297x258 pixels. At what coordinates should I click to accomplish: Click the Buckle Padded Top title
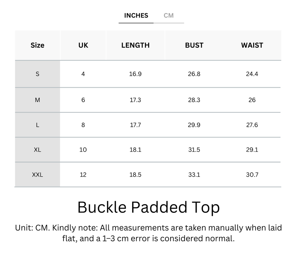[x=148, y=207]
